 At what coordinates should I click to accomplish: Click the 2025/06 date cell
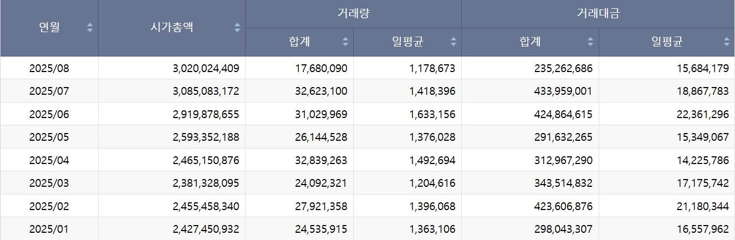pyautogui.click(x=49, y=114)
